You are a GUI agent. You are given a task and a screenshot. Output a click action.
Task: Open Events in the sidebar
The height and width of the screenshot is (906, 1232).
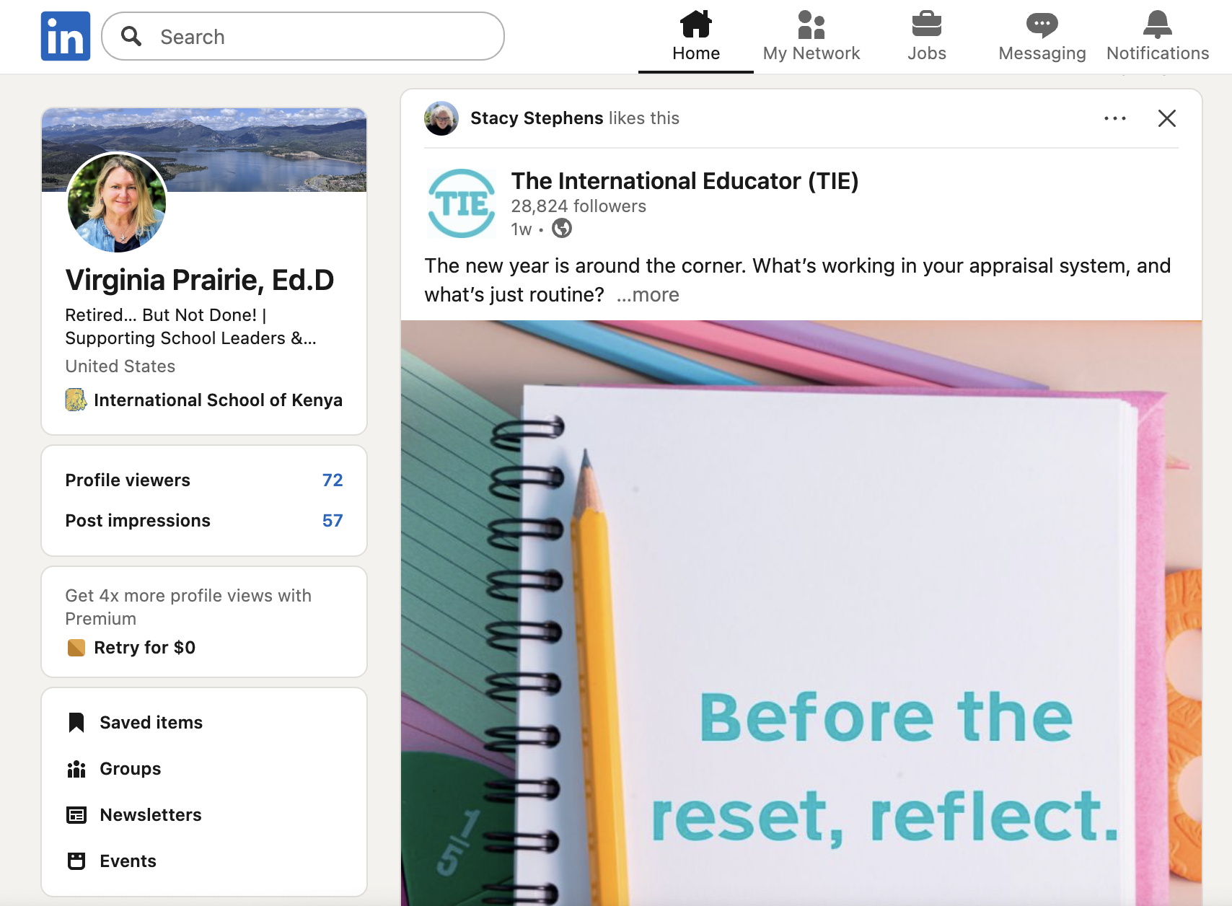pyautogui.click(x=128, y=861)
